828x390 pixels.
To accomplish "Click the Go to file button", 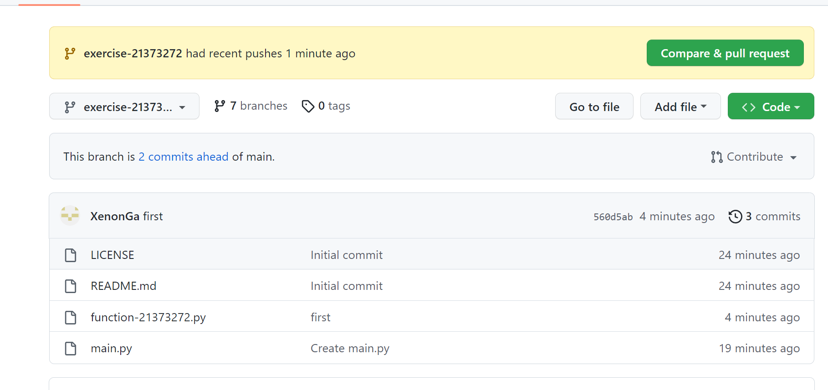I will click(x=594, y=106).
